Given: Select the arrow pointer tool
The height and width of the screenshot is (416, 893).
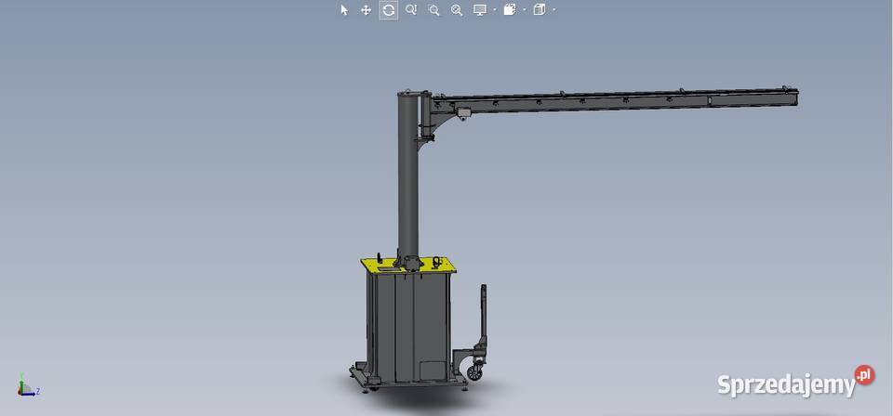Looking at the screenshot, I should click(x=344, y=10).
